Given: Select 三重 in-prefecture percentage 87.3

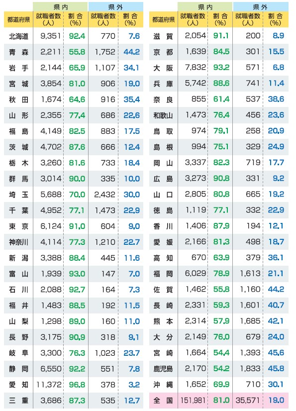Looking at the screenshot, I should coord(77,401).
